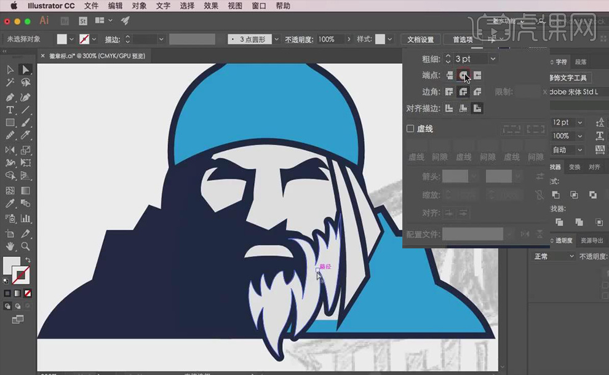Choose the bevel join option for 边角
Screen dimensions: 609x375
477,92
